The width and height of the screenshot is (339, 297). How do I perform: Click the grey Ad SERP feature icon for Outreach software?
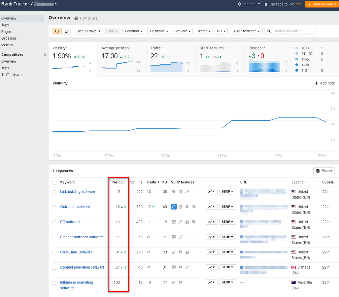pos(181,207)
